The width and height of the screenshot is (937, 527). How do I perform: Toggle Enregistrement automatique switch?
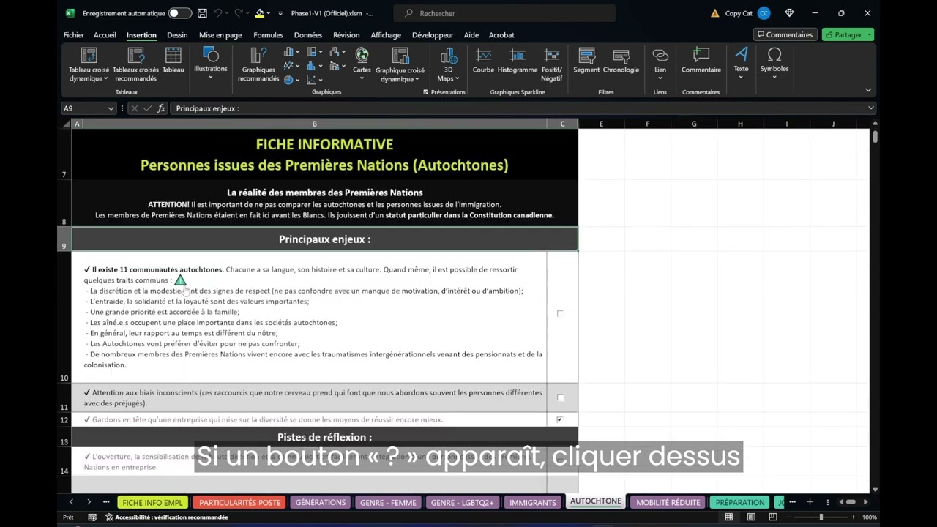tap(179, 13)
